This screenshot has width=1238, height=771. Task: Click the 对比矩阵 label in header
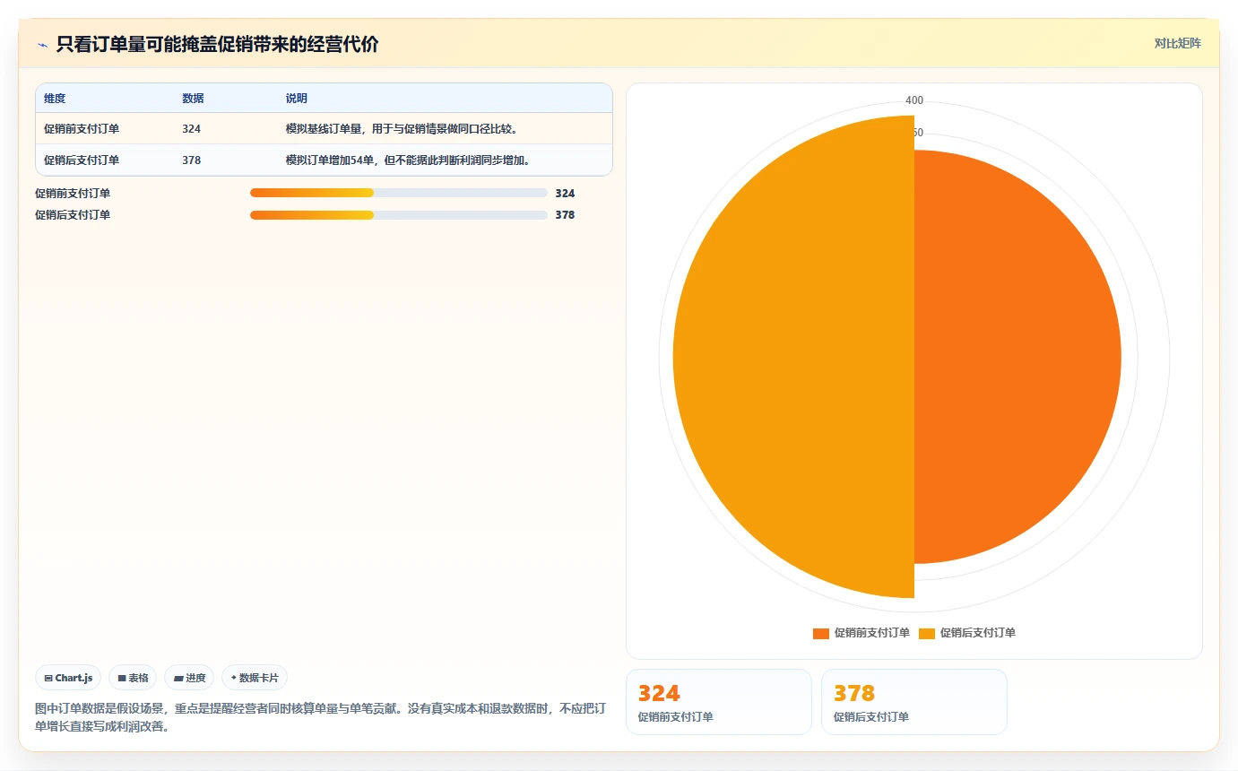[x=1177, y=43]
